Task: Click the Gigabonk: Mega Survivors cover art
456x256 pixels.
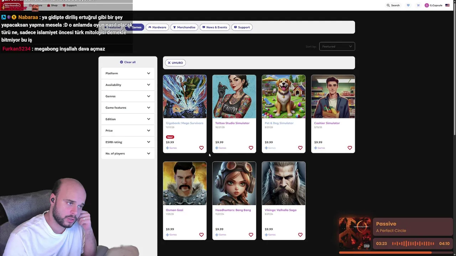Action: pos(185,96)
